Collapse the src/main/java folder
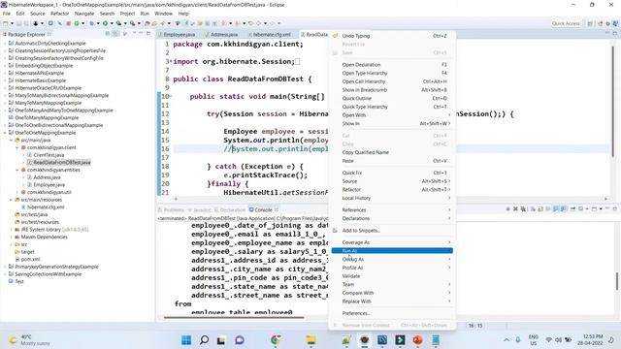621x349 pixels. 11,140
